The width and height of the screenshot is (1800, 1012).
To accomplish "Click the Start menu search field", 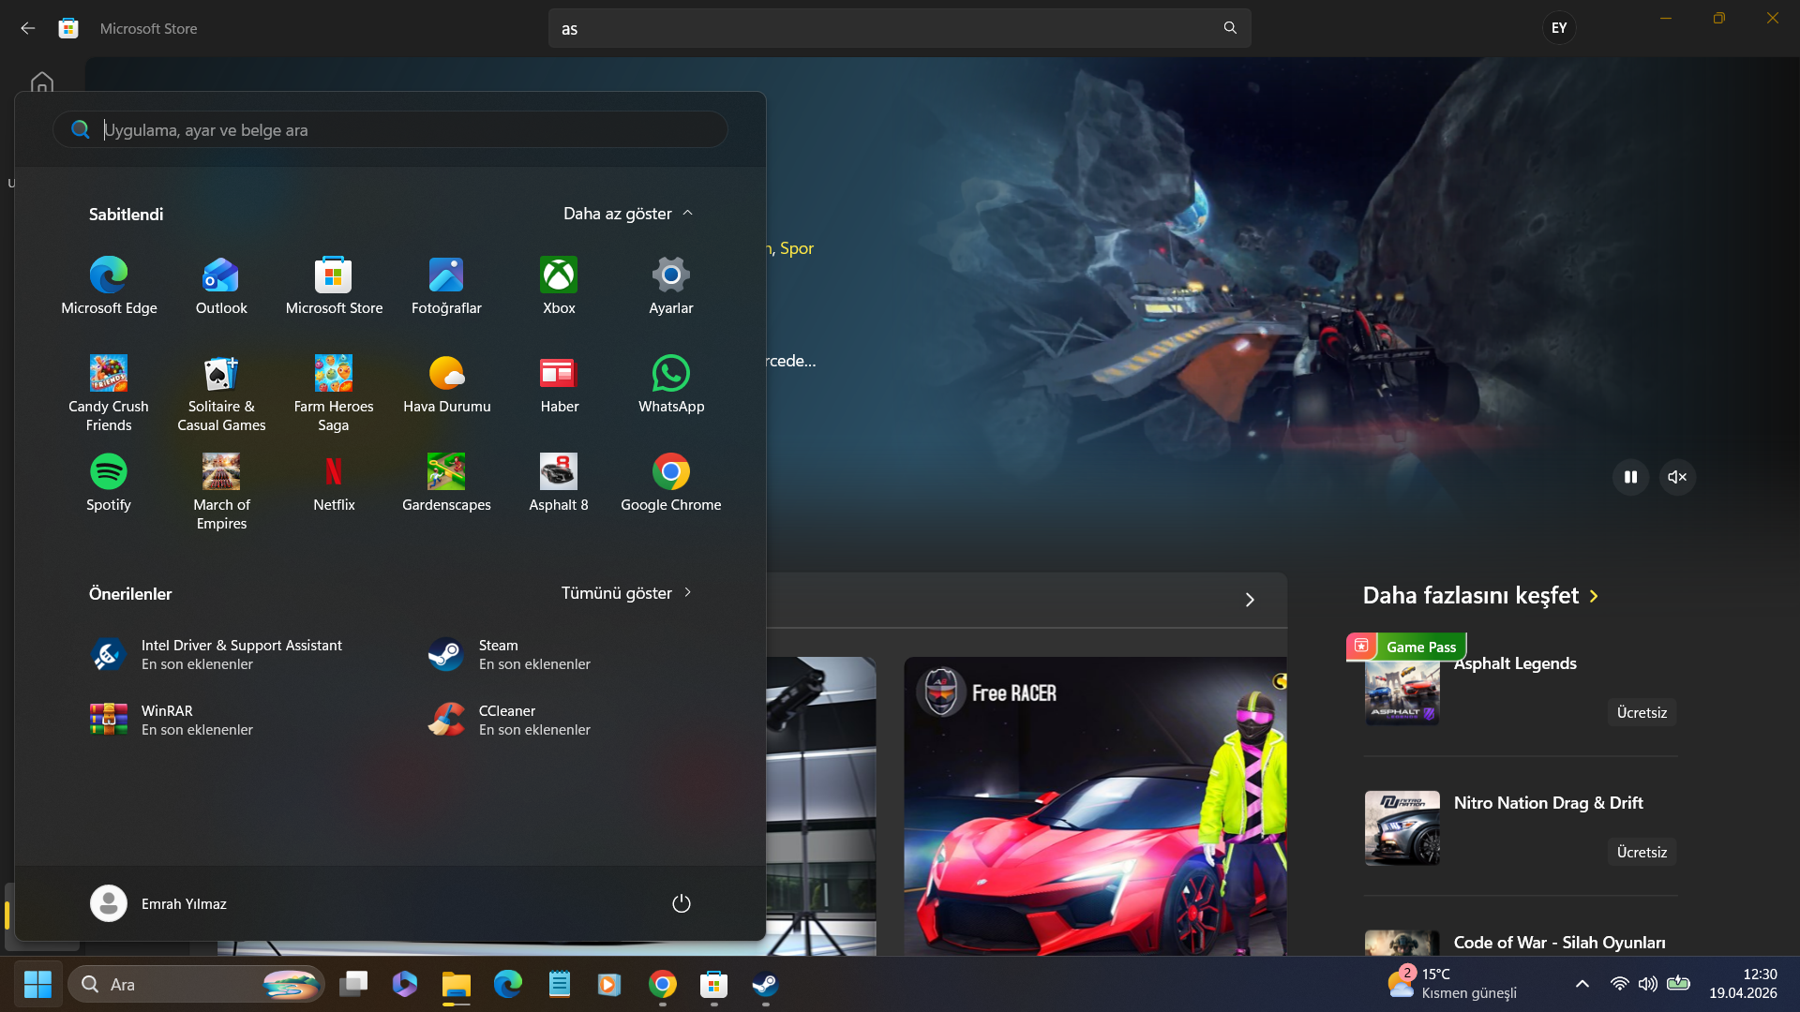I will (x=390, y=130).
